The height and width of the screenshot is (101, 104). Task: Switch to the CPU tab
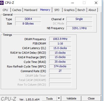click(5, 10)
